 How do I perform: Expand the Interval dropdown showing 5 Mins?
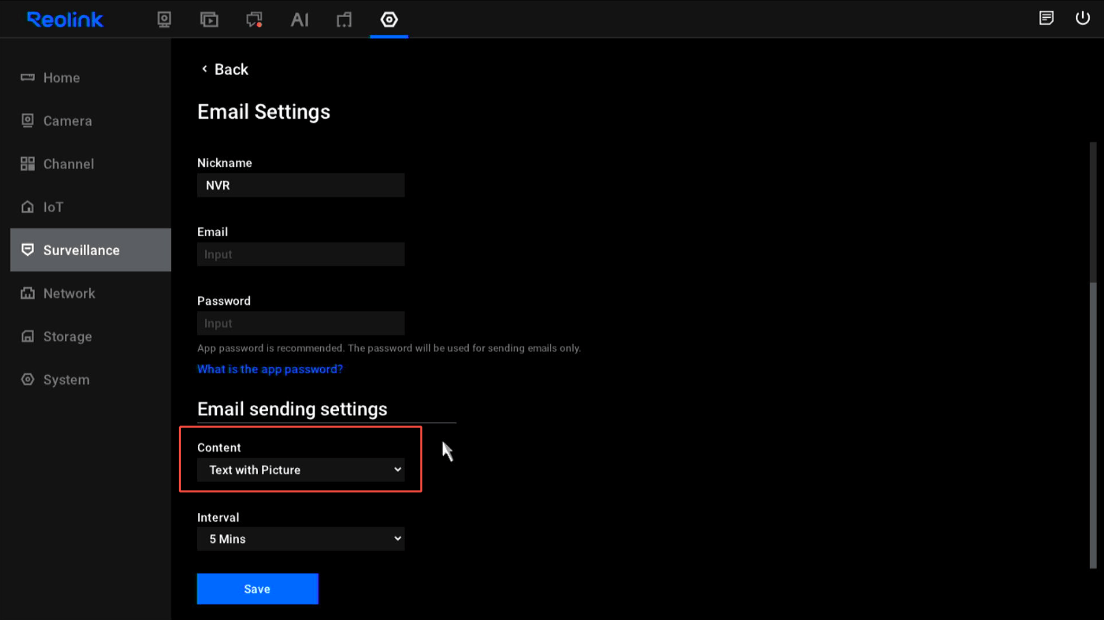coord(301,539)
